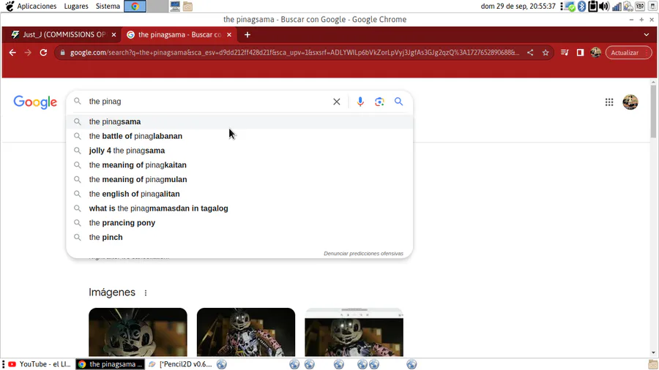
Task: Share this page from the address bar
Action: [530, 53]
